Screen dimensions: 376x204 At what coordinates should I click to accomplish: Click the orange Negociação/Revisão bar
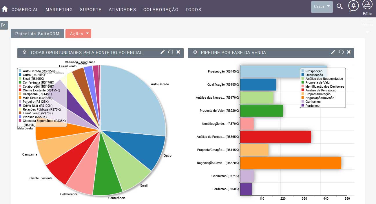click(291, 163)
